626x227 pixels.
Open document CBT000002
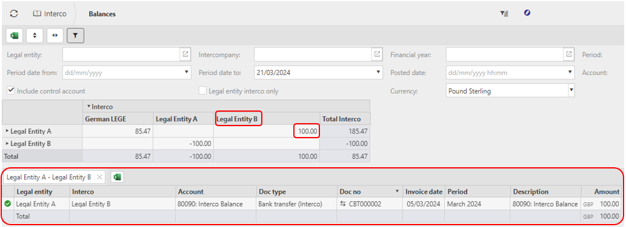click(x=365, y=204)
